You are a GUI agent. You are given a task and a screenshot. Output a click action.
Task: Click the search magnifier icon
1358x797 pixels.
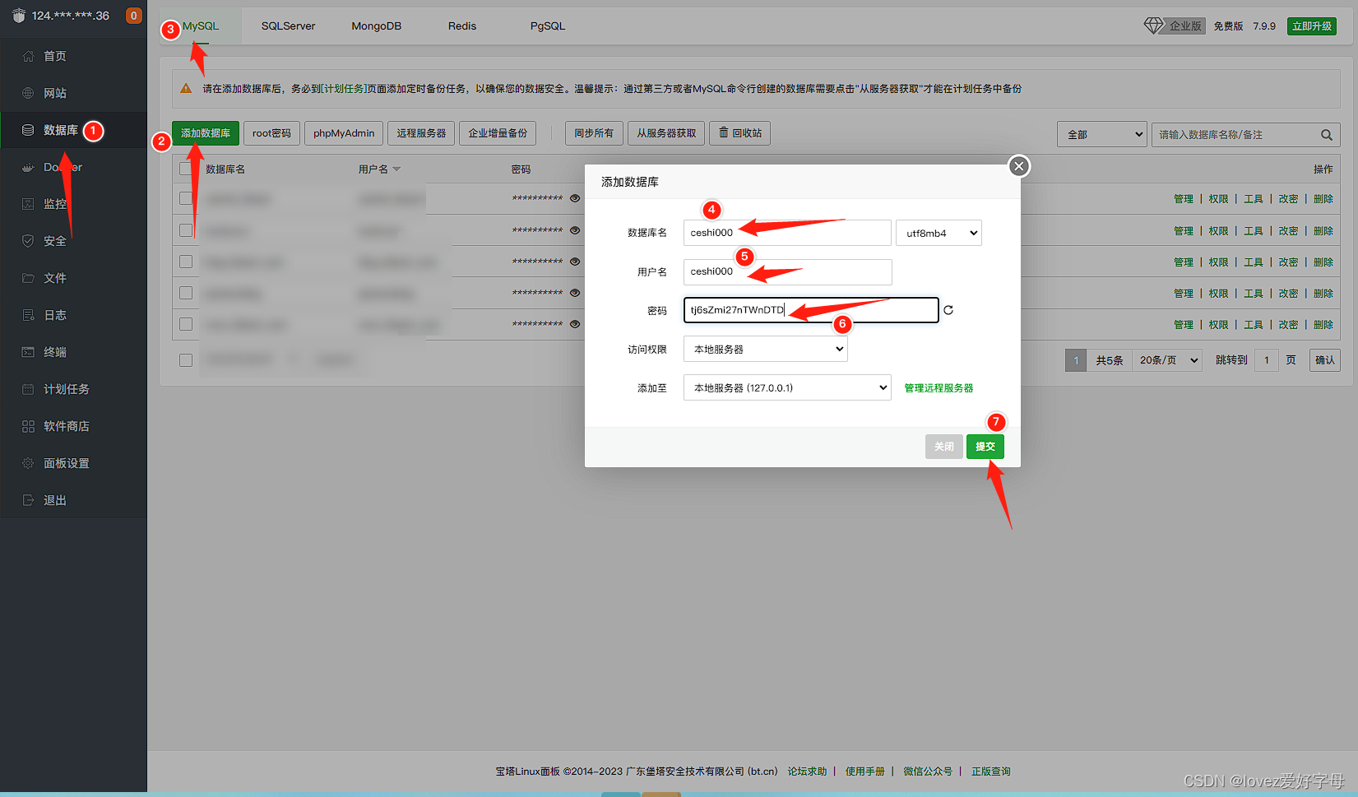click(x=1326, y=135)
